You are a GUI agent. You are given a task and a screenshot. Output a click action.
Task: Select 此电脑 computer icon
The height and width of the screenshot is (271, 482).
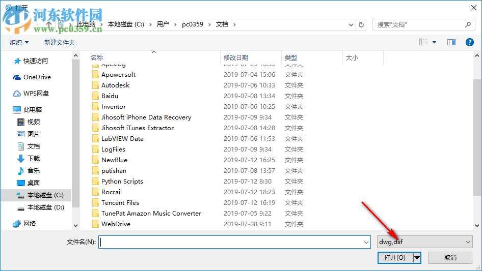[17, 109]
